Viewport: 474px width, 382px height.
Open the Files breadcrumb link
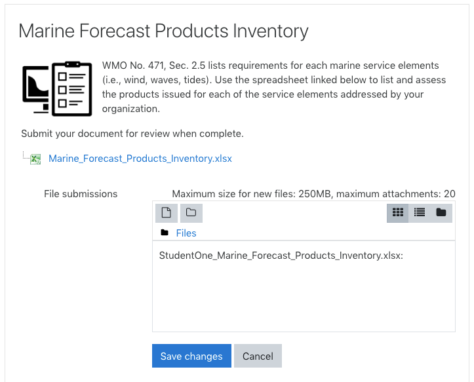(186, 233)
